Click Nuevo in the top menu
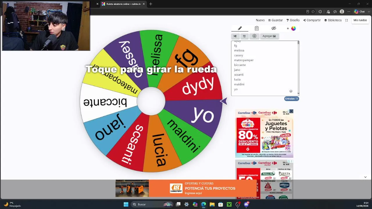Viewport: 372px width, 209px height. pos(260,20)
